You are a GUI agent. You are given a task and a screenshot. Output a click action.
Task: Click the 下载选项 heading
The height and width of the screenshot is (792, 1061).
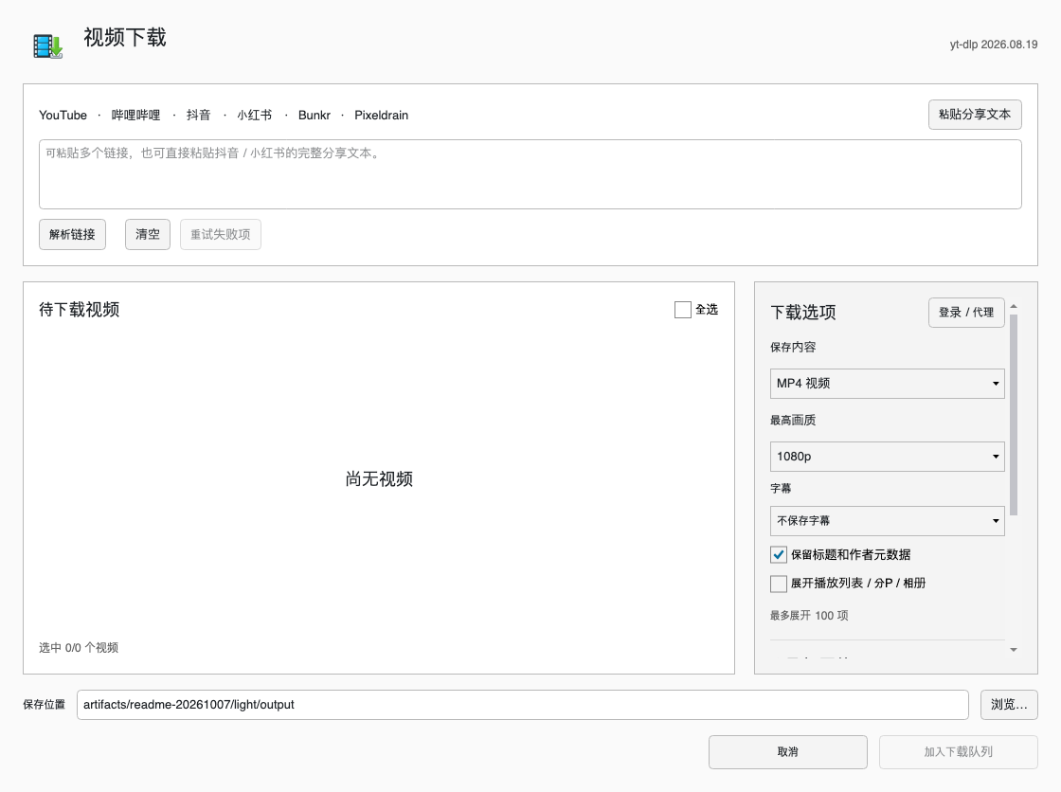point(803,312)
